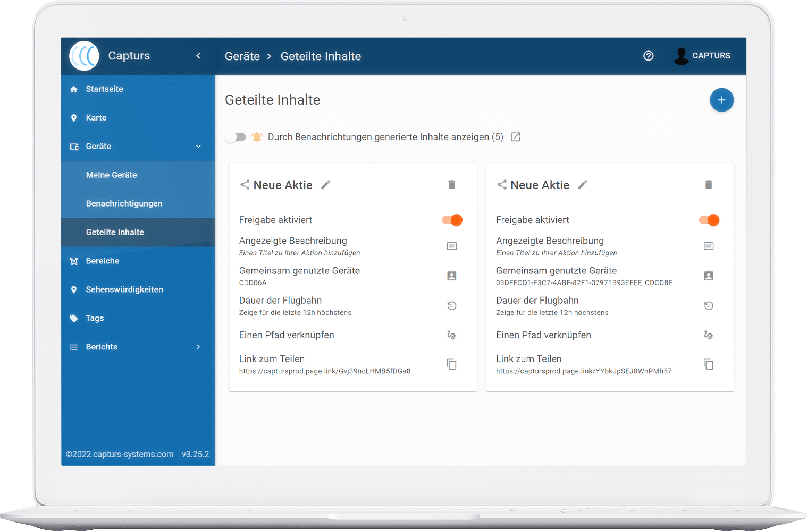Edit description icon on CDCD8F card
This screenshot has width=807, height=531.
[709, 246]
